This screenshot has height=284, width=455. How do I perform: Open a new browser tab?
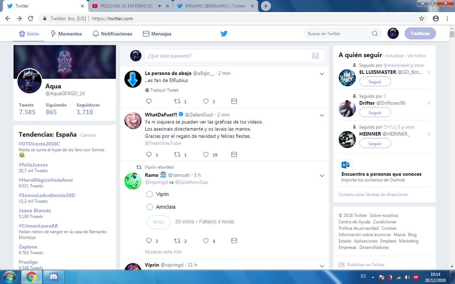266,6
